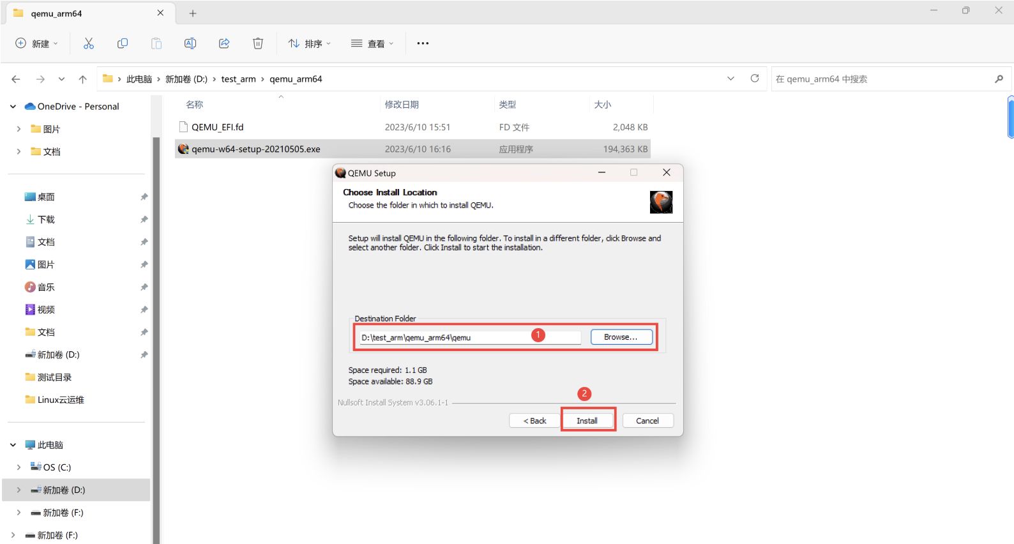This screenshot has width=1014, height=544.
Task: Click the pin icon next to 下载
Action: pos(144,220)
